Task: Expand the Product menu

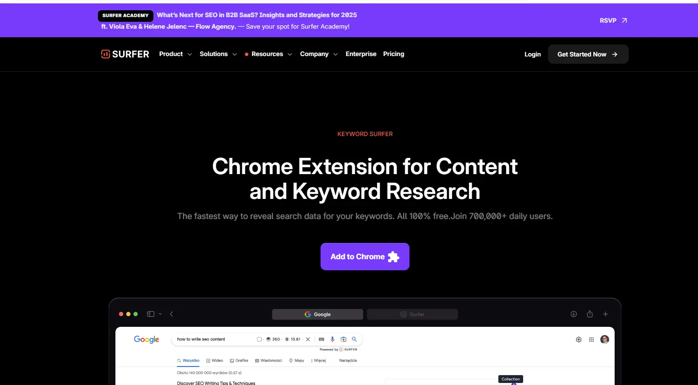Action: click(175, 54)
